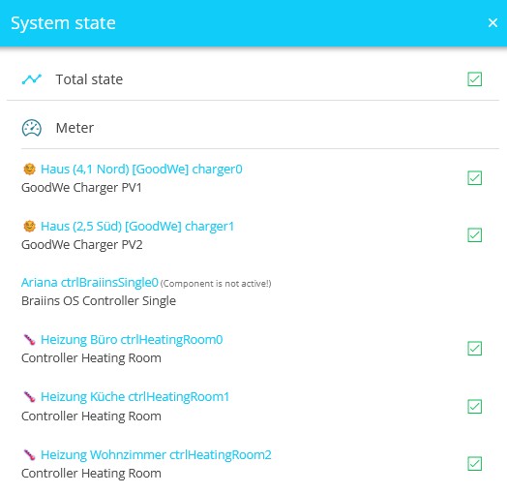Toggle the ctrlHeatingRoom1 status checkmark
The image size is (507, 494).
[475, 406]
